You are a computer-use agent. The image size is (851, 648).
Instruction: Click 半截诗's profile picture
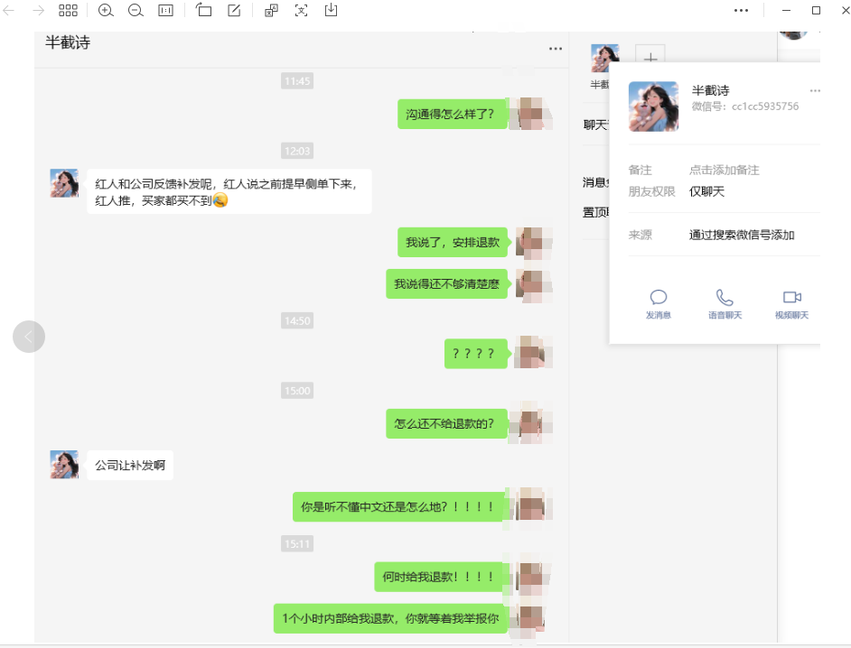point(652,106)
